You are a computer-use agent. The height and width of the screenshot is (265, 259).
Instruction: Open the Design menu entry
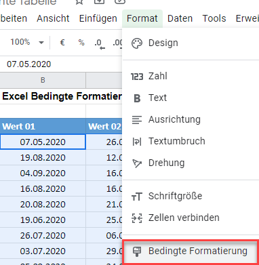pos(191,43)
